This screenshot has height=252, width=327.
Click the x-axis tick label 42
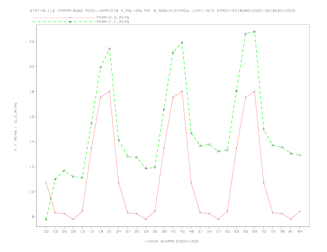pos(173,231)
